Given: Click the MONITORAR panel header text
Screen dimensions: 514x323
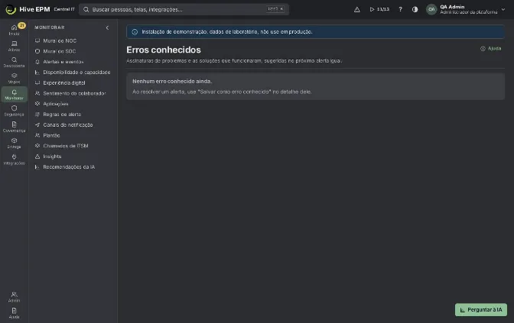Looking at the screenshot, I should pyautogui.click(x=50, y=27).
